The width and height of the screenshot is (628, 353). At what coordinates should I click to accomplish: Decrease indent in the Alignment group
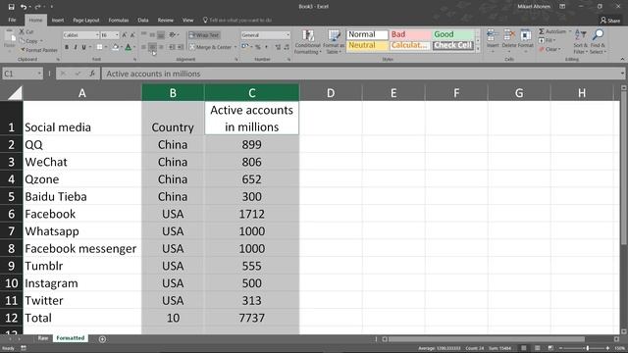click(x=172, y=47)
